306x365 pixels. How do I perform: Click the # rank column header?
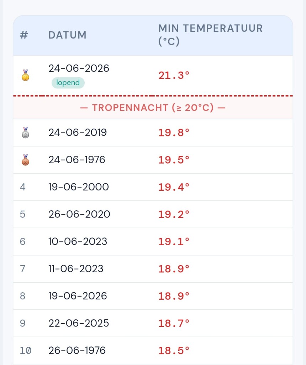[x=24, y=35]
